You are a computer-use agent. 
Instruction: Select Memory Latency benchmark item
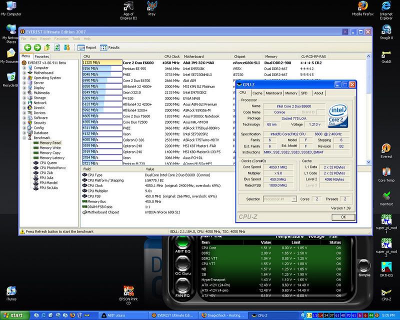(52, 158)
